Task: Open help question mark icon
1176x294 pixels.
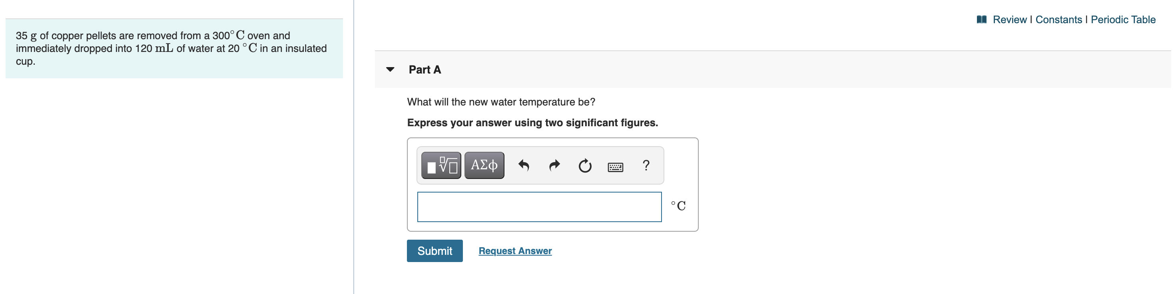Action: click(x=646, y=165)
